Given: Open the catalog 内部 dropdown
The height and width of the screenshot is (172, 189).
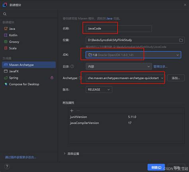Looking at the screenshot, I should tap(119, 66).
